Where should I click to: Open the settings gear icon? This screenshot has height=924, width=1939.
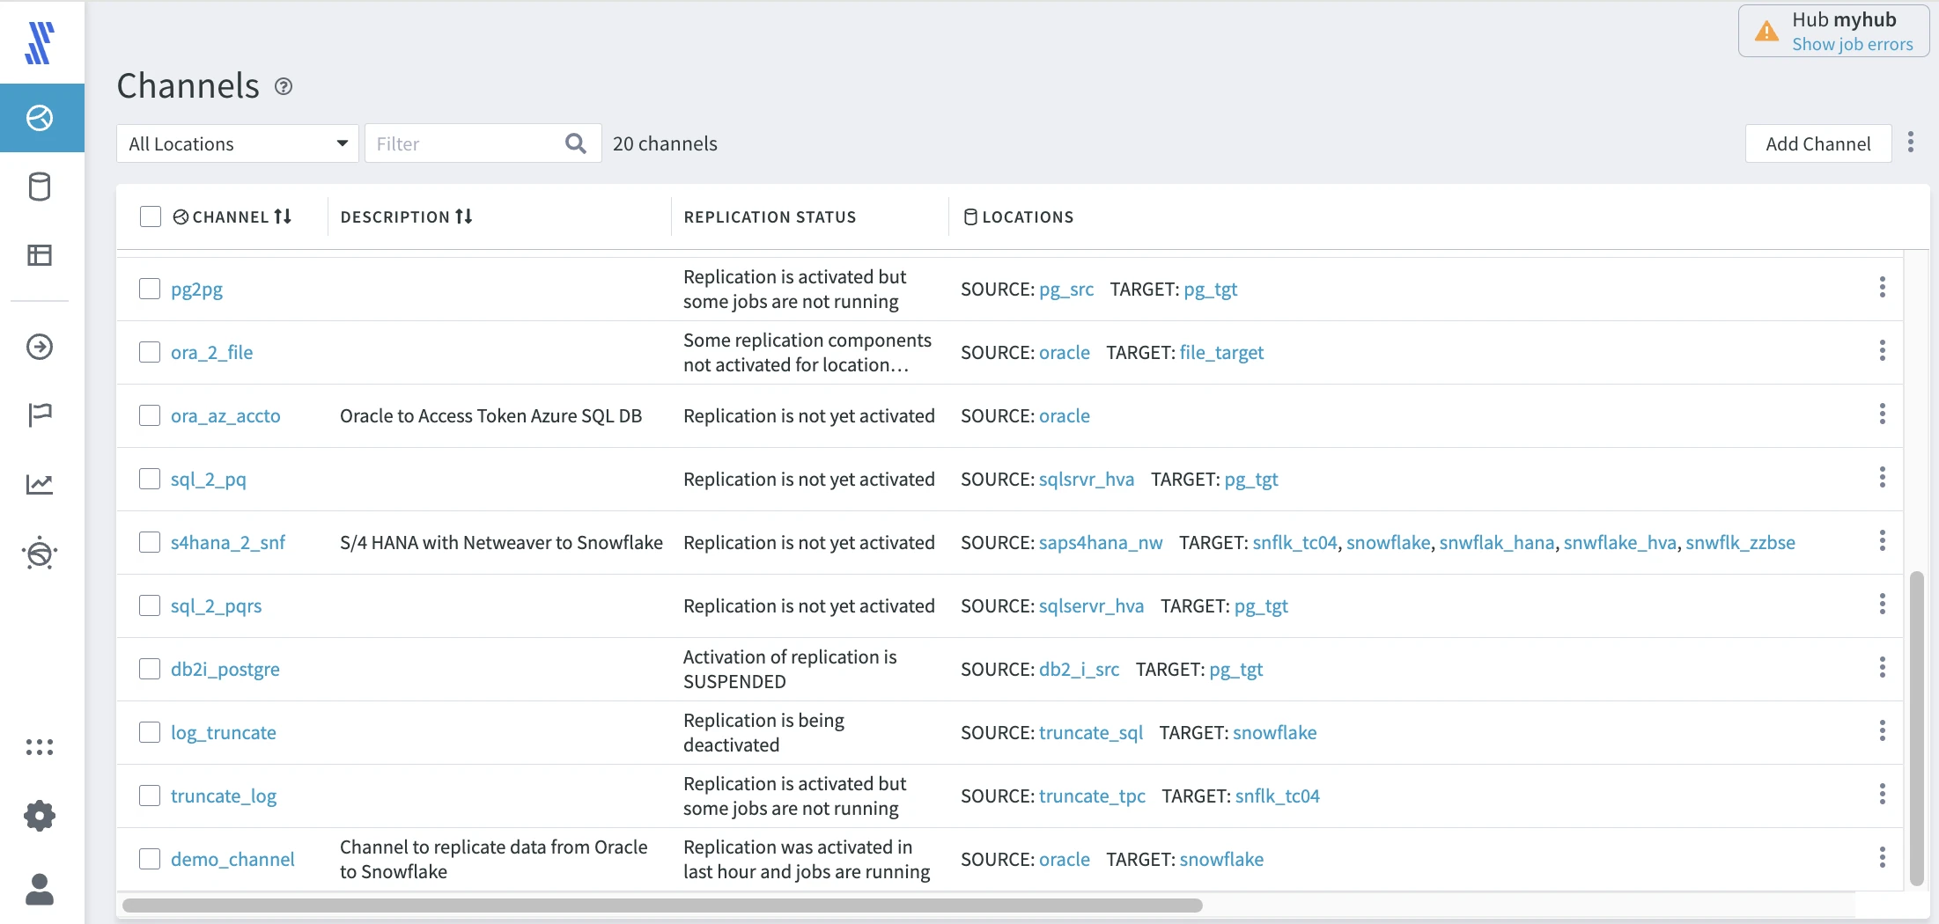pos(41,816)
